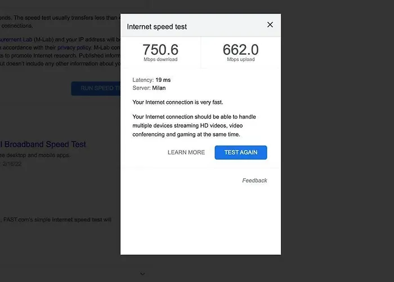Click the Mbps download label

click(160, 59)
